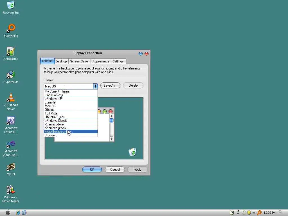Click the Recycle Bin in theme preview
288x216 pixels.
[x=132, y=152]
